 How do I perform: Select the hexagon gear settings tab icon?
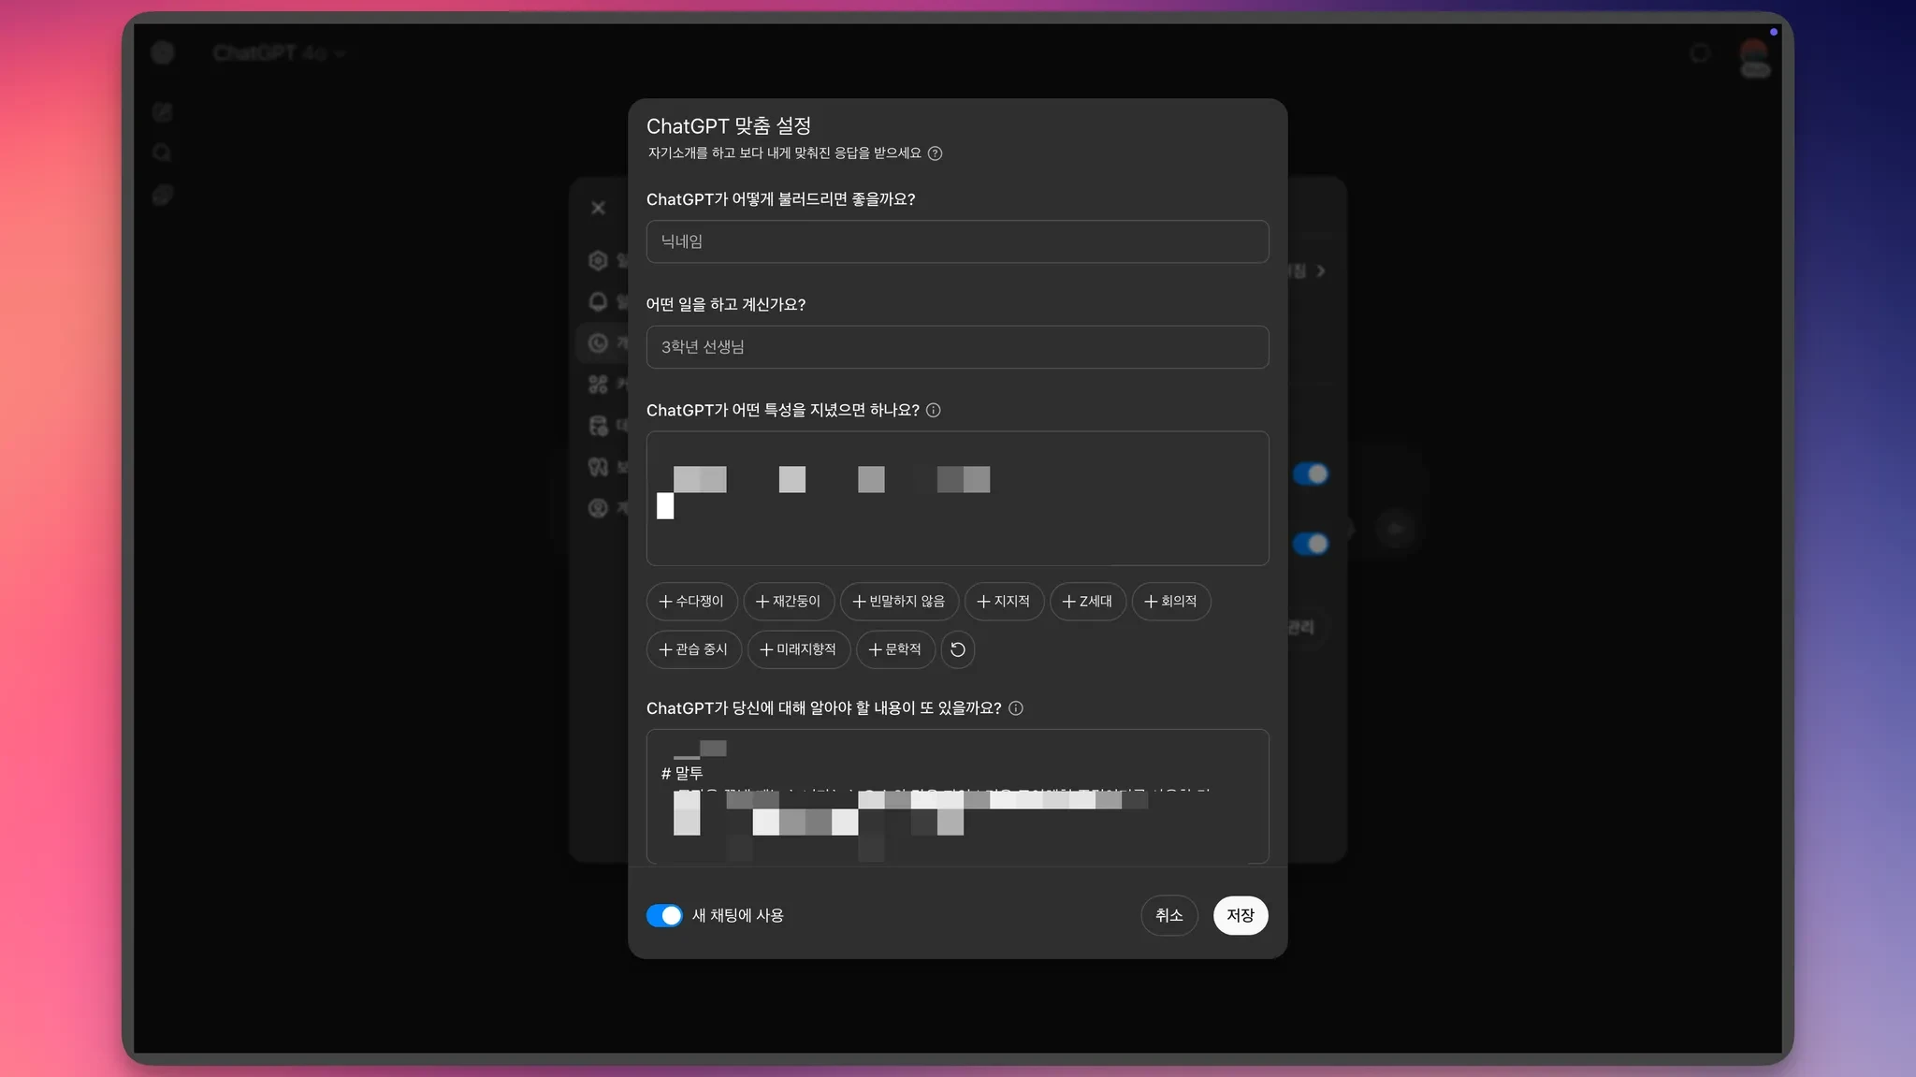click(599, 260)
